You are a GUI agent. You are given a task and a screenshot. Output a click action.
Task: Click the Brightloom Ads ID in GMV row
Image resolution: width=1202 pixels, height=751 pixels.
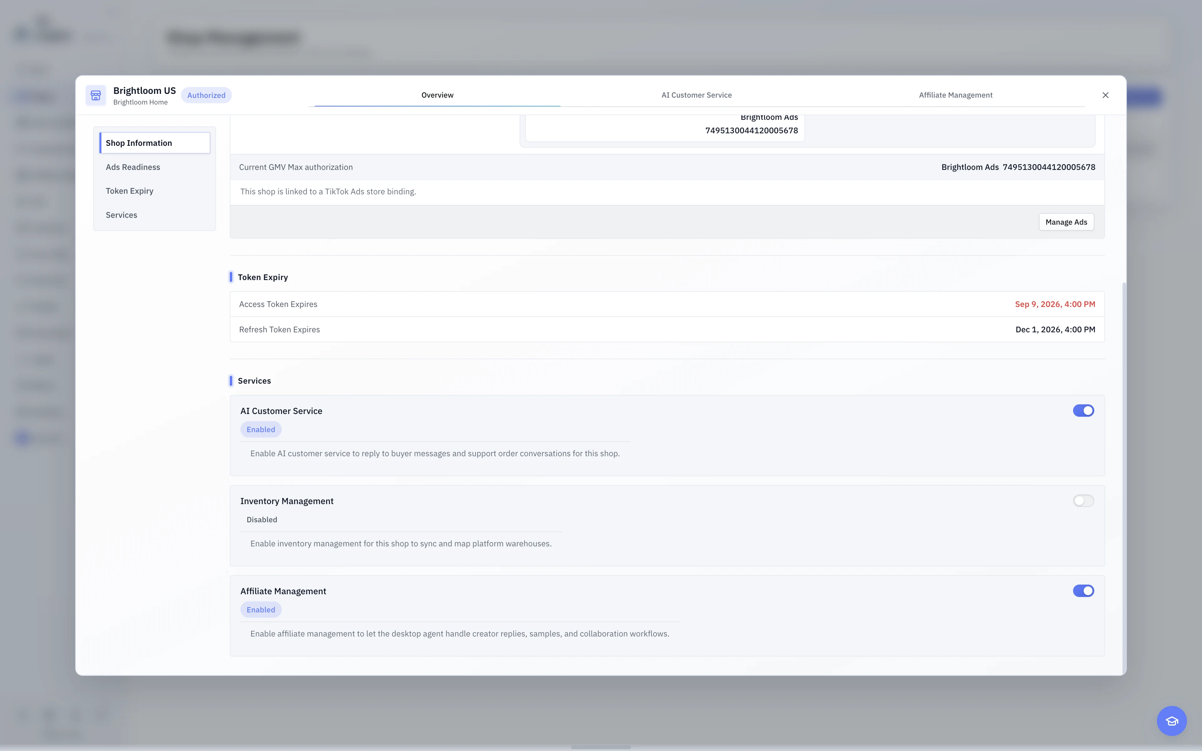1049,167
